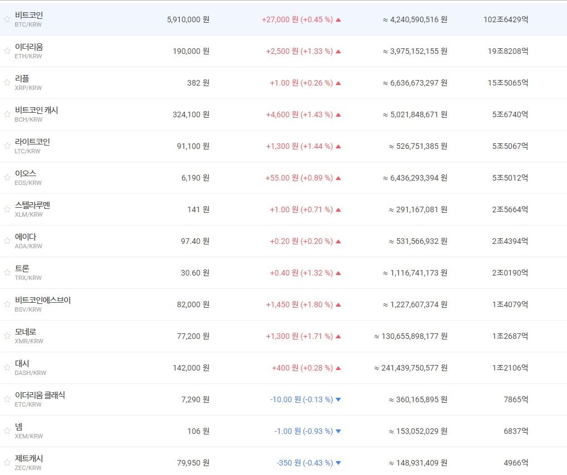The image size is (567, 475).
Task: Click the 97.40 원 price
Action: 195,241
